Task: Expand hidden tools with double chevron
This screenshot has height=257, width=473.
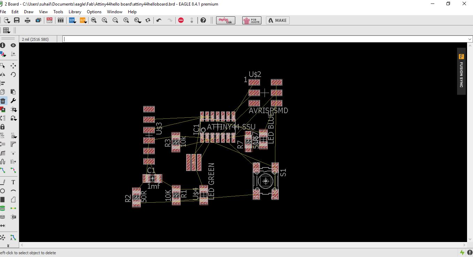Action: pos(8,246)
